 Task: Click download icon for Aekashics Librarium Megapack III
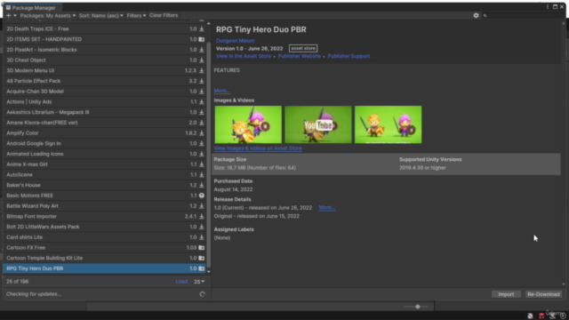202,112
